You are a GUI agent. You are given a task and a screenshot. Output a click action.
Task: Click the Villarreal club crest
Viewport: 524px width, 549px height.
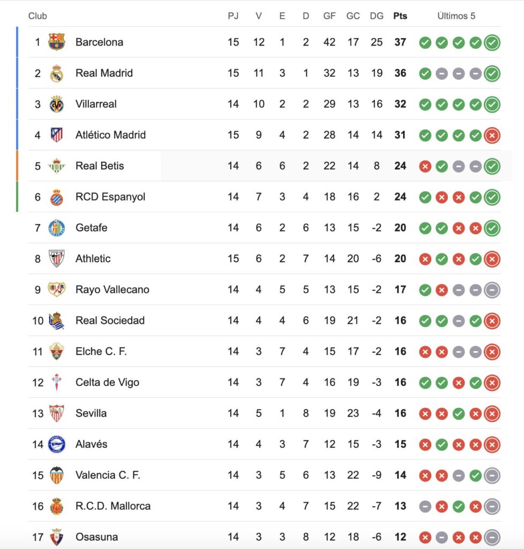click(x=56, y=104)
